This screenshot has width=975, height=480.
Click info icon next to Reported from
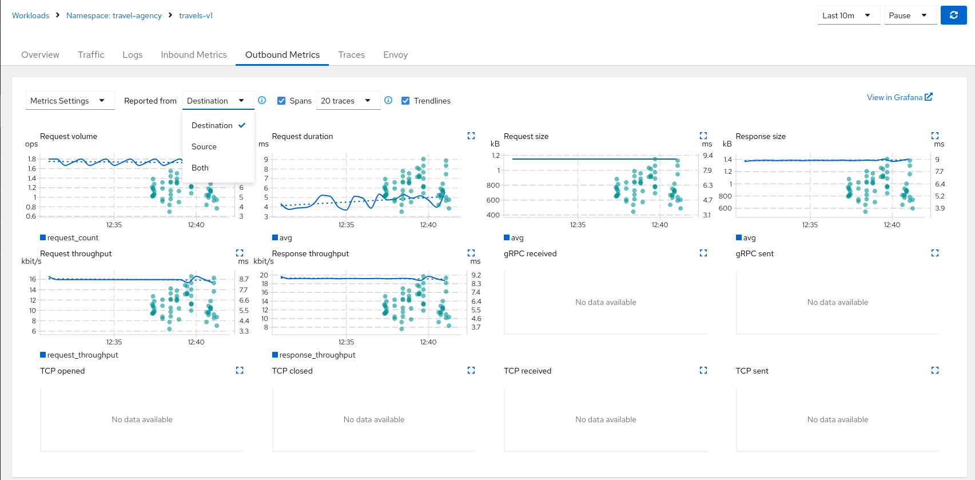click(x=262, y=100)
